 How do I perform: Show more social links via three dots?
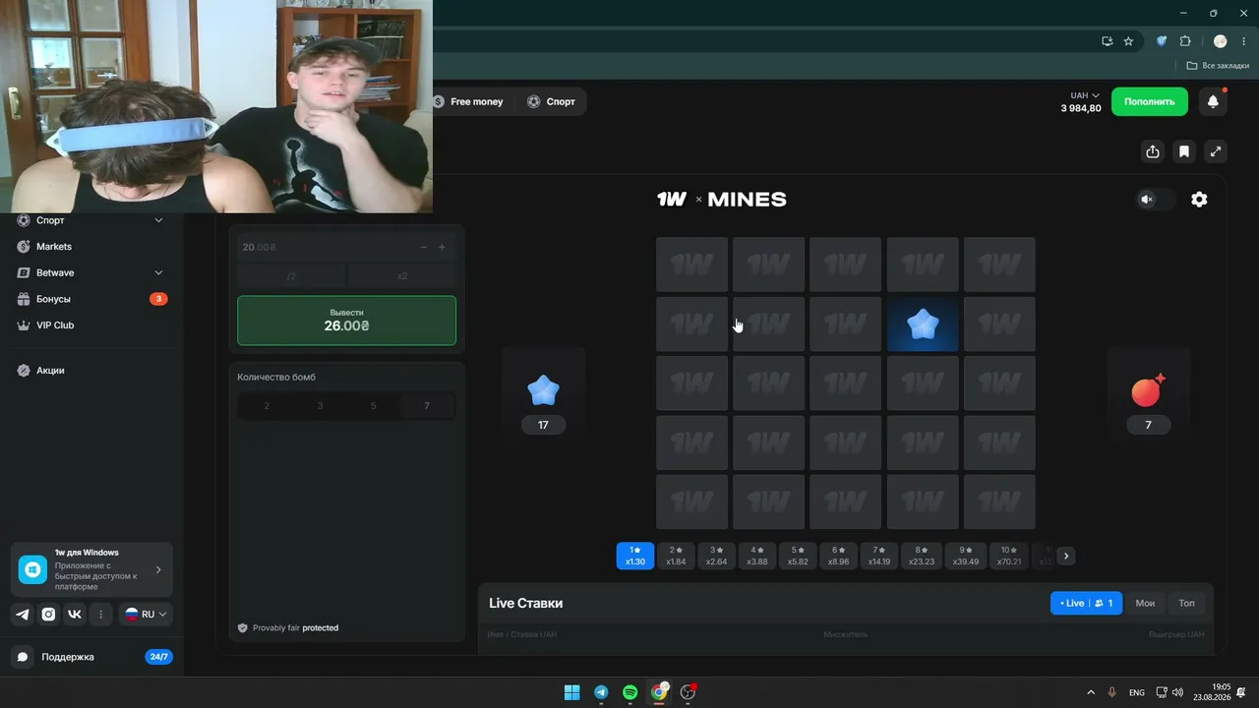click(x=100, y=615)
